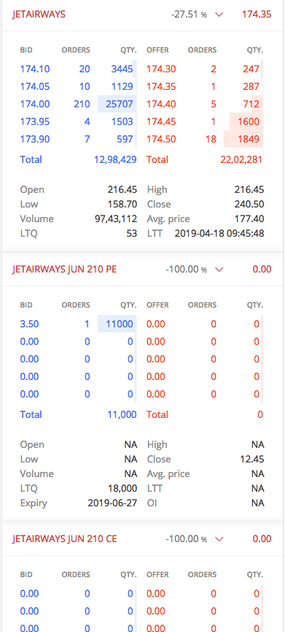Click Expiry date 2019-06-27
Image resolution: width=285 pixels, height=632 pixels.
pyautogui.click(x=112, y=503)
